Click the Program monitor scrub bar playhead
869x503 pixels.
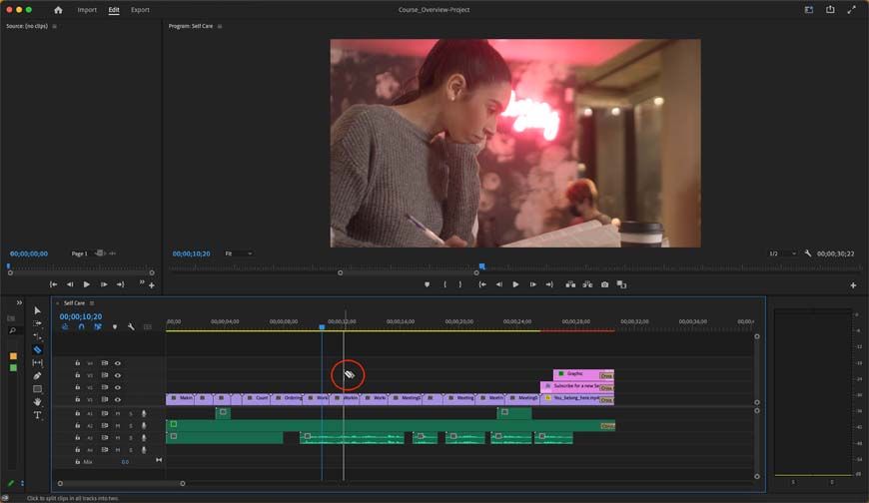click(481, 266)
